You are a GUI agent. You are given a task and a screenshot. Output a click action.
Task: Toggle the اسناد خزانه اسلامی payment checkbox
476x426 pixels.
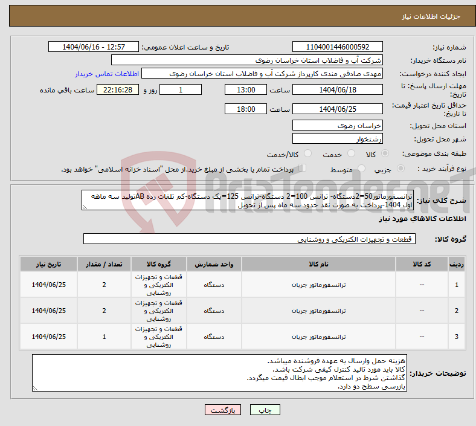pyautogui.click(x=303, y=167)
